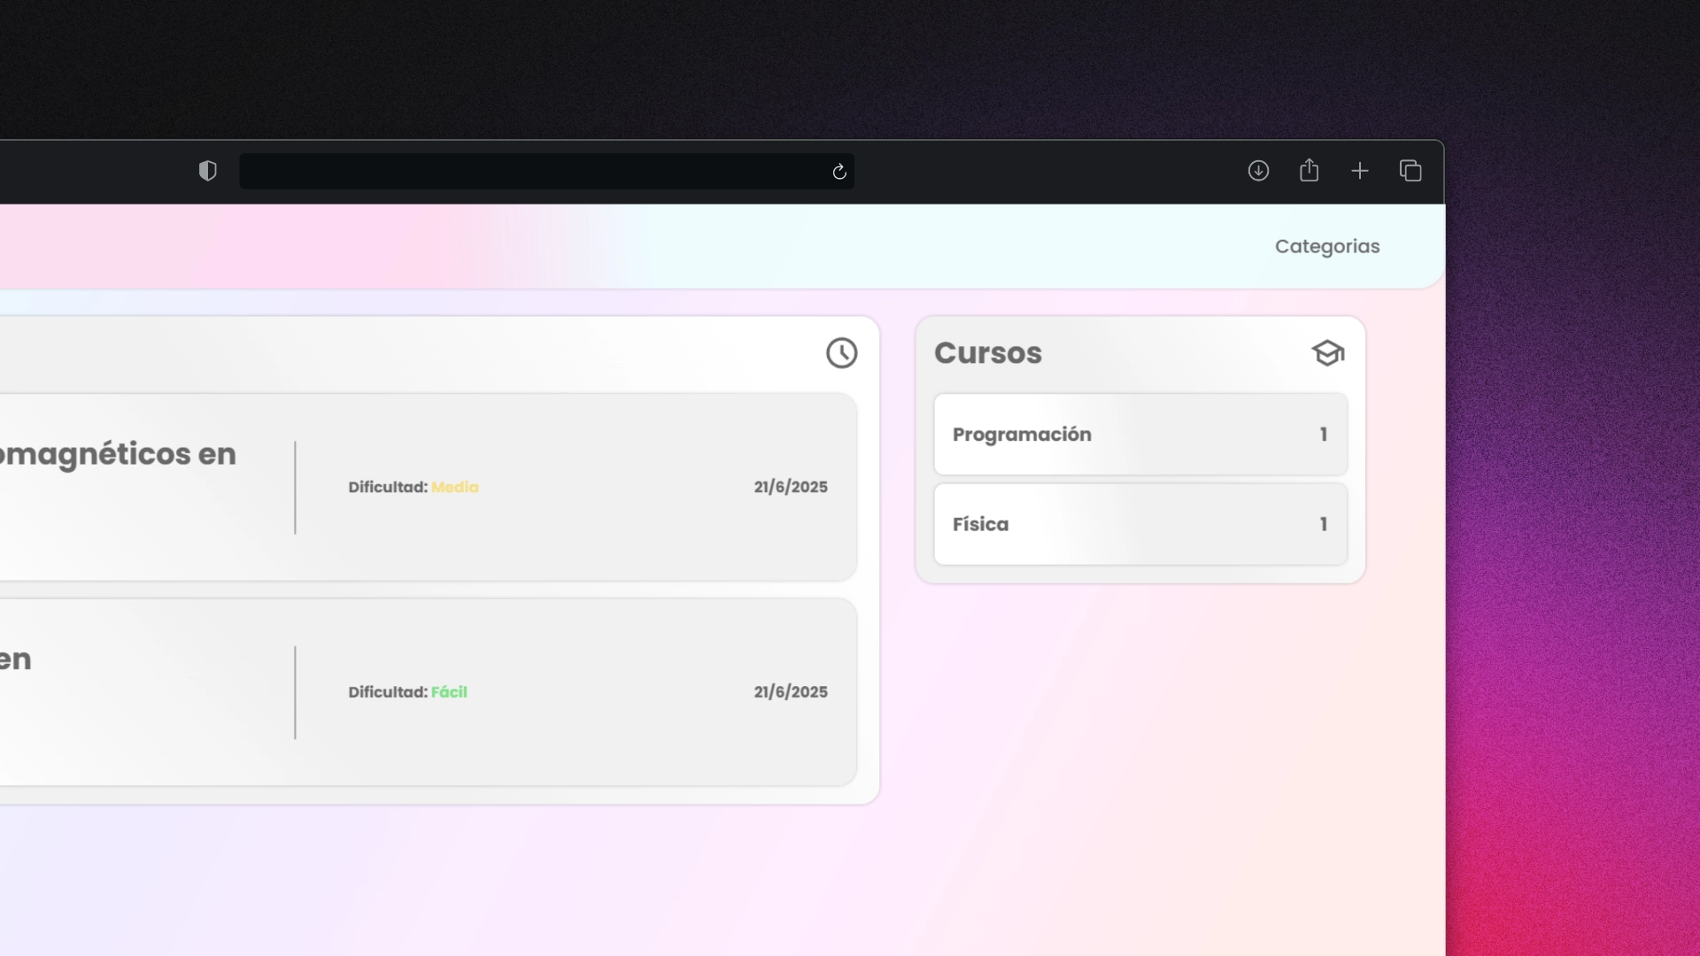Show tab overview using the tabs icon
This screenshot has width=1700, height=956.
pos(1410,171)
